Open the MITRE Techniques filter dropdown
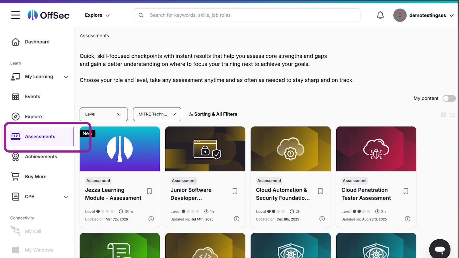This screenshot has height=258, width=459. (157, 114)
